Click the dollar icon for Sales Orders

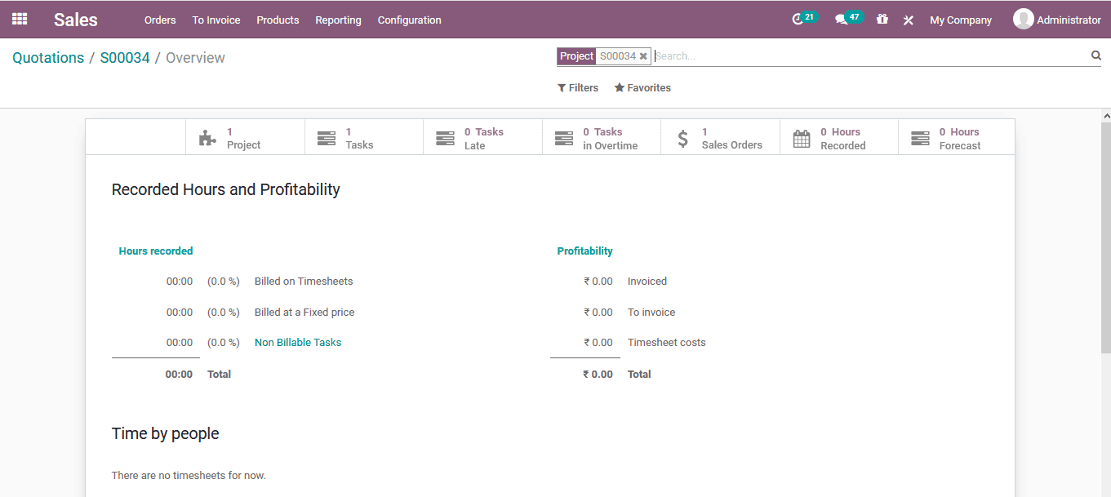[x=683, y=138]
